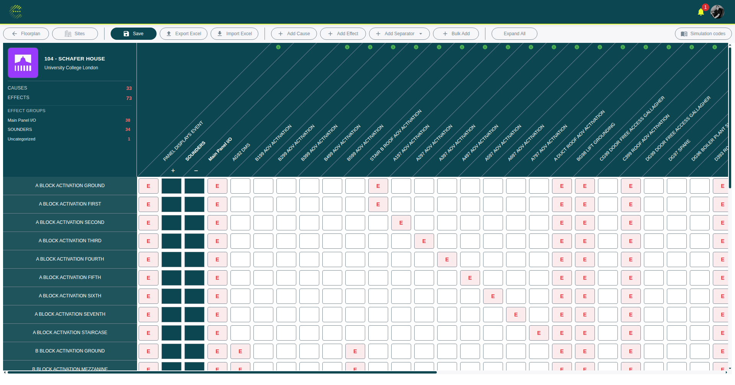Click the Export Excel button
Image resolution: width=735 pixels, height=385 pixels.
pos(183,34)
